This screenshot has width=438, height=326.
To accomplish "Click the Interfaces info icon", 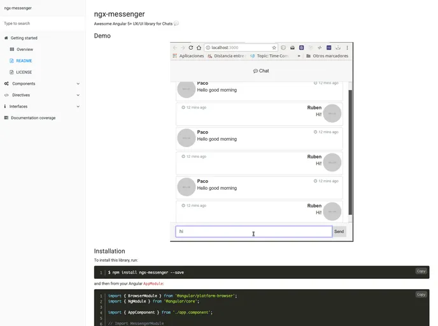I will click(5, 106).
